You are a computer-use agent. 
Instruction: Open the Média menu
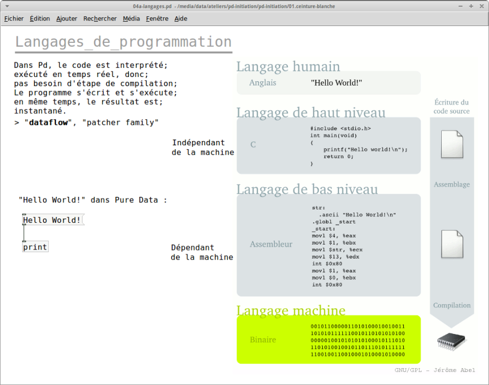pos(131,18)
